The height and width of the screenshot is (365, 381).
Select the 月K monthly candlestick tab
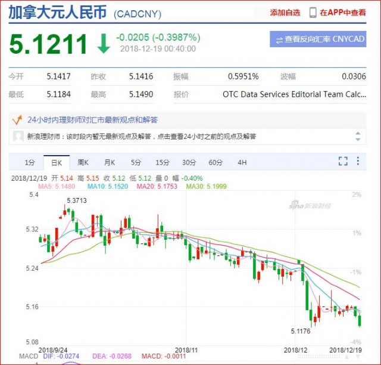click(109, 162)
